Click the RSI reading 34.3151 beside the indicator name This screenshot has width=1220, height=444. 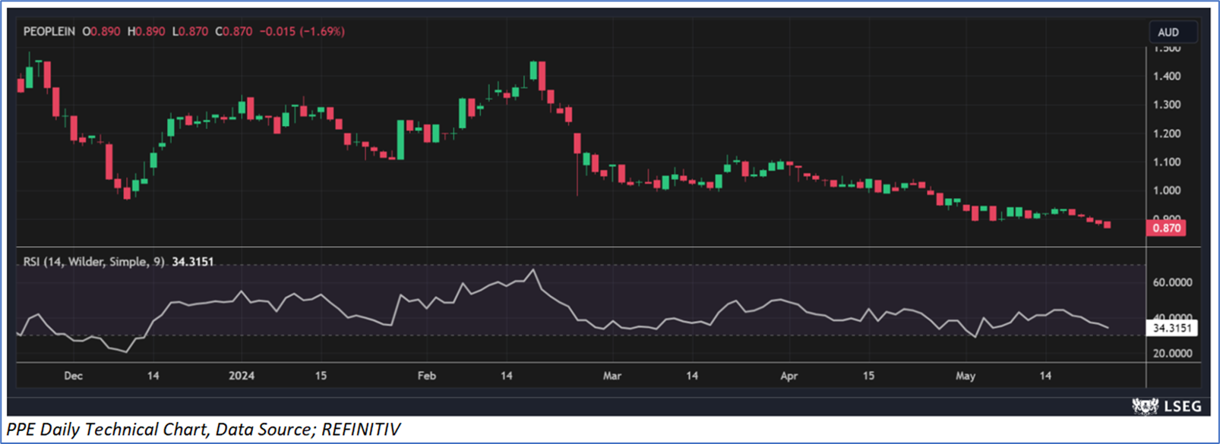pos(193,262)
